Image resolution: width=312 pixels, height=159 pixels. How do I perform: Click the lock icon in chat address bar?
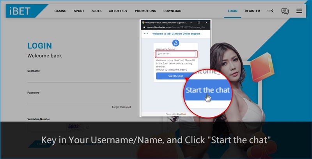tap(144, 28)
